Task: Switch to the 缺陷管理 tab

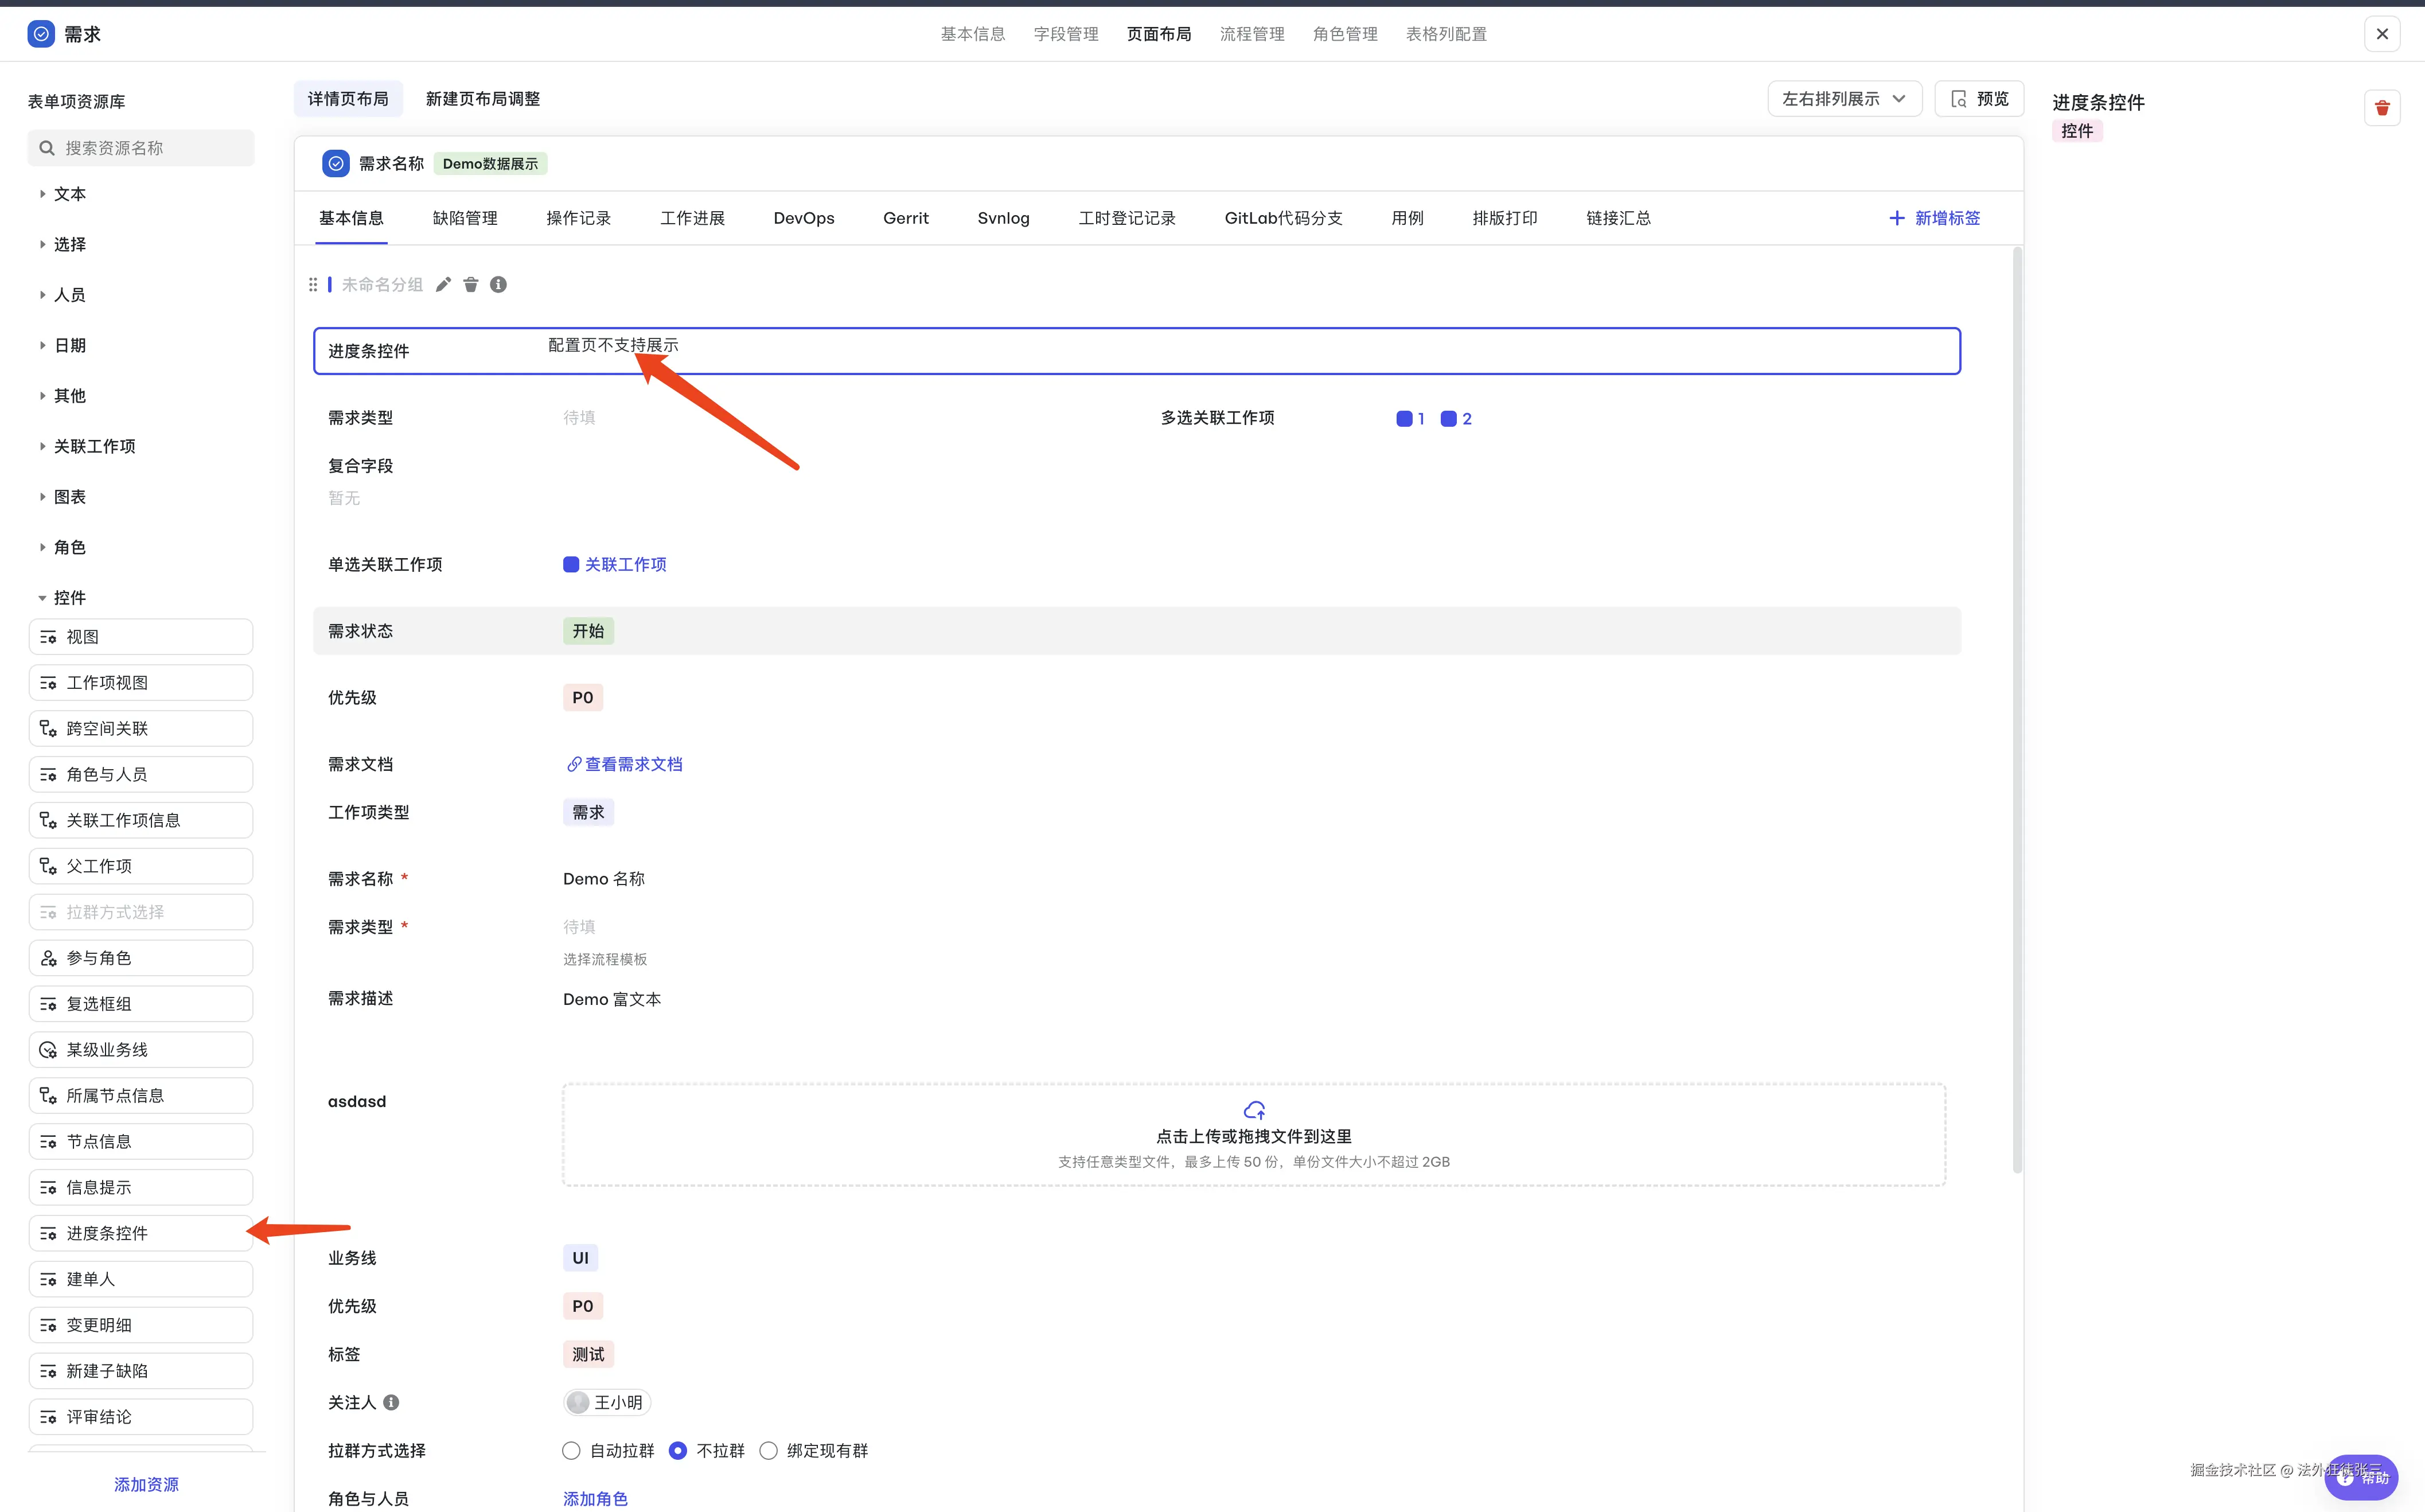Action: tap(465, 218)
